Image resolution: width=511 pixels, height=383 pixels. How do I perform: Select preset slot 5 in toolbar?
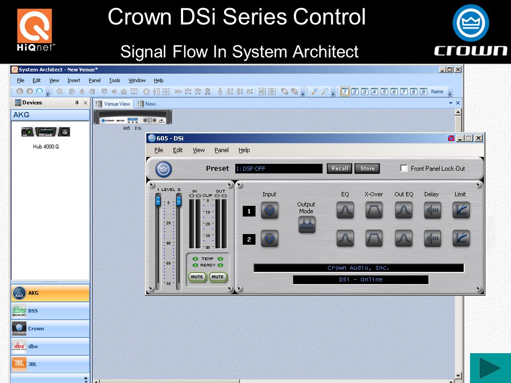coord(384,91)
